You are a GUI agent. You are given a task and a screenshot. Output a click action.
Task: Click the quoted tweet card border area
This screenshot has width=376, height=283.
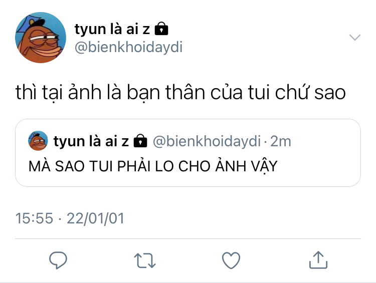pos(188,153)
